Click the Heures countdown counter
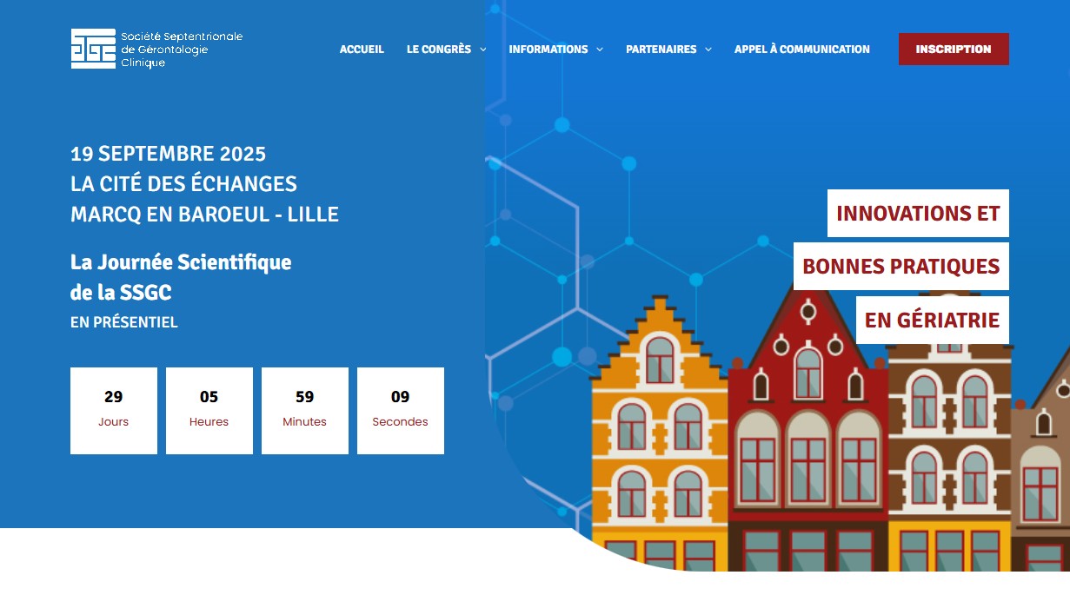The width and height of the screenshot is (1070, 595). pyautogui.click(x=209, y=410)
